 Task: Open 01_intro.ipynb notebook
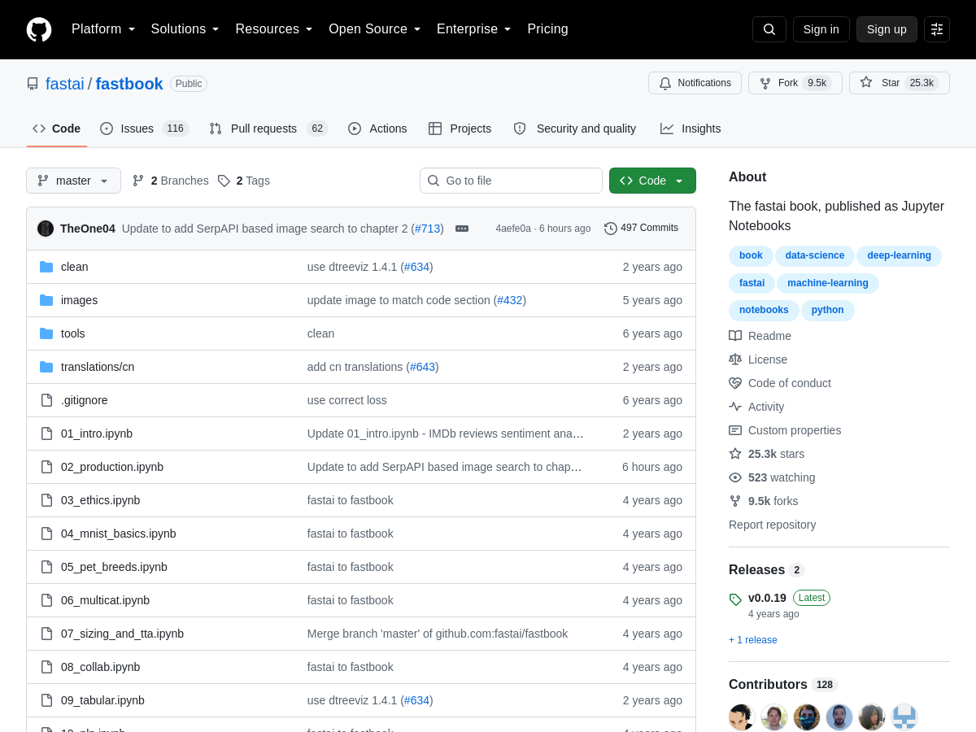coord(97,434)
